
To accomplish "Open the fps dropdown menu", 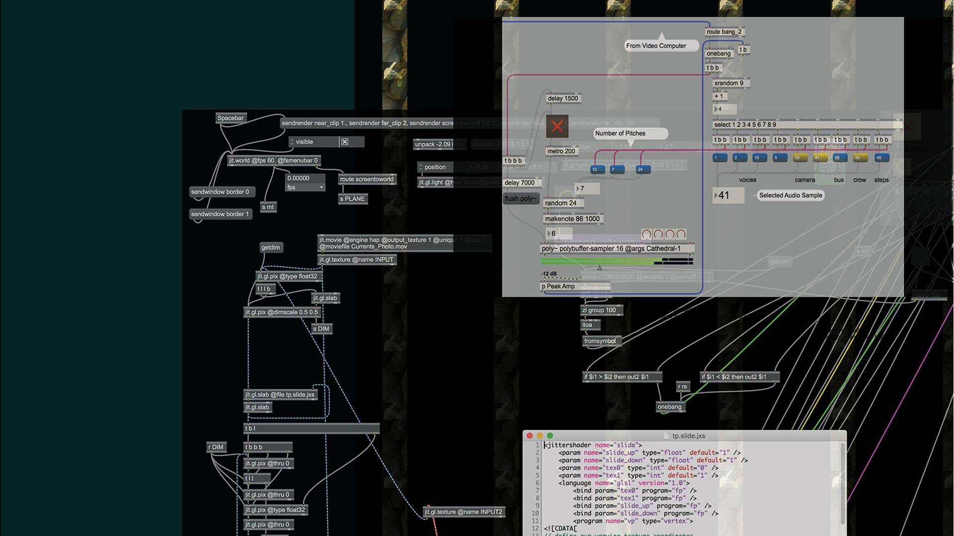I will [306, 188].
